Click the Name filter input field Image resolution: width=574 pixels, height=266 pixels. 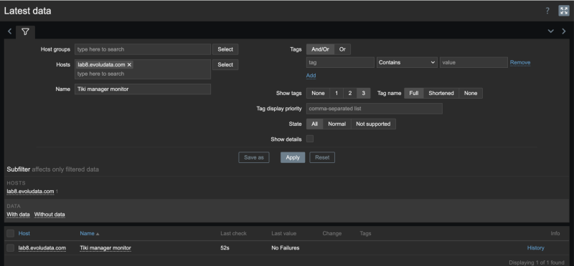tap(143, 89)
